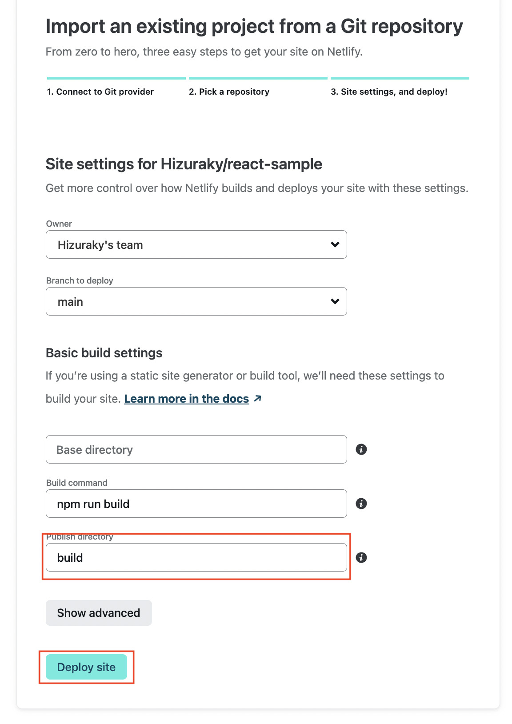Image resolution: width=512 pixels, height=724 pixels.
Task: Click the teal progress bar above step 3
Action: tap(400, 78)
